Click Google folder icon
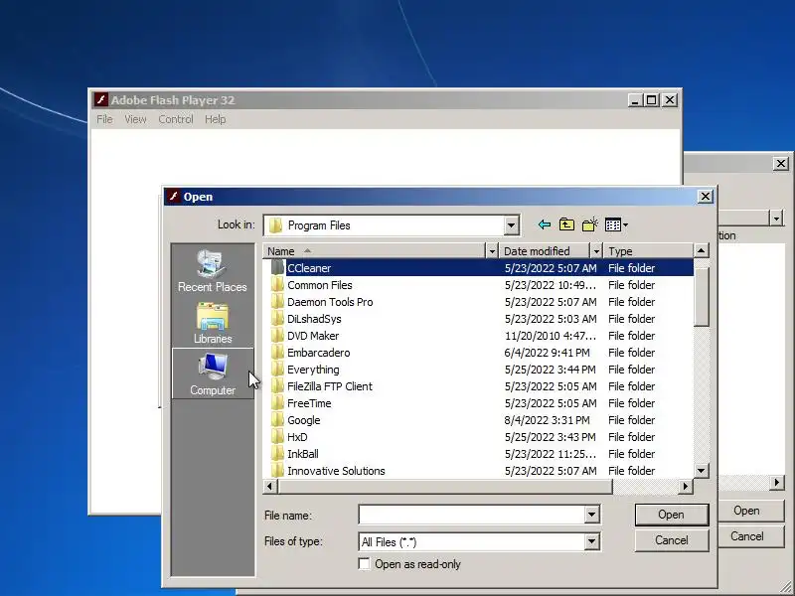 pyautogui.click(x=277, y=419)
